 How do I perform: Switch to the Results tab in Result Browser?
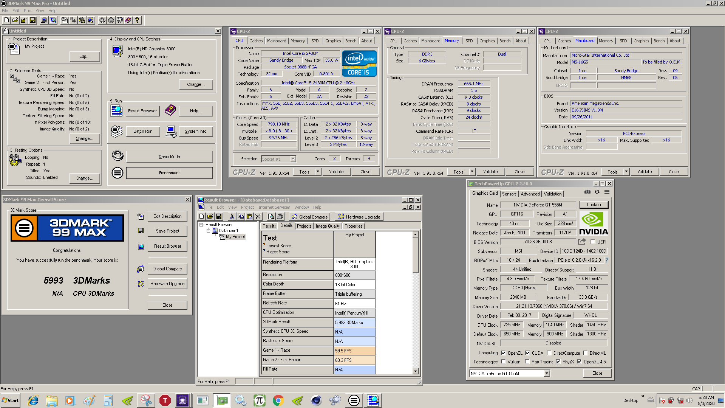coord(269,226)
